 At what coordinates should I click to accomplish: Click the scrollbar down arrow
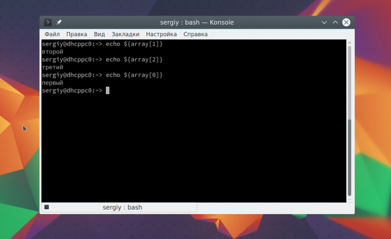(349, 199)
